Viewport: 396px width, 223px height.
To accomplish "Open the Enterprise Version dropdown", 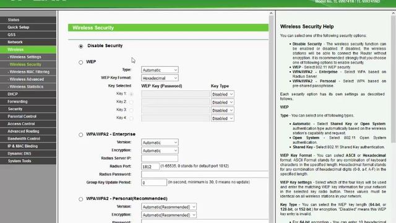I will (160, 142).
